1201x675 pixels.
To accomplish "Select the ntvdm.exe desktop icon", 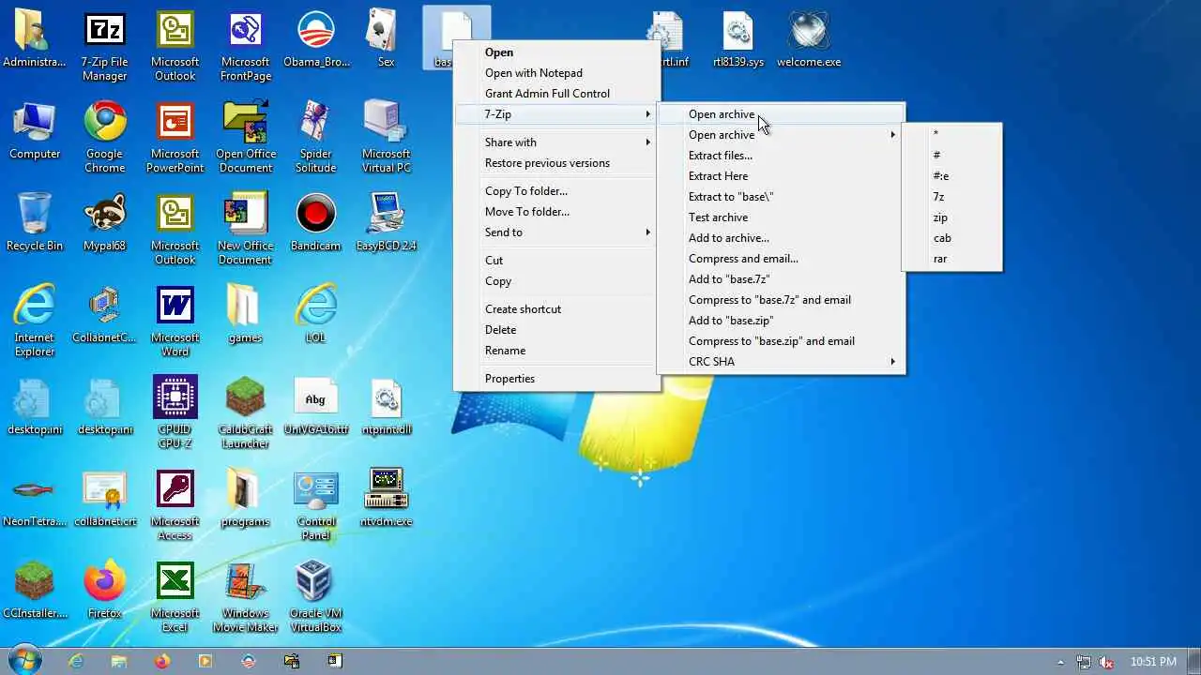I will tap(386, 499).
